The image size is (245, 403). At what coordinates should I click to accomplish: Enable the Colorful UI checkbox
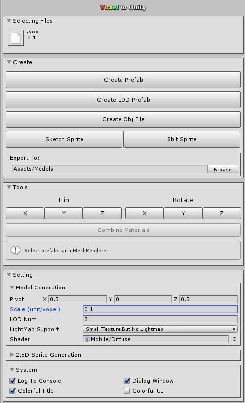point(127,391)
